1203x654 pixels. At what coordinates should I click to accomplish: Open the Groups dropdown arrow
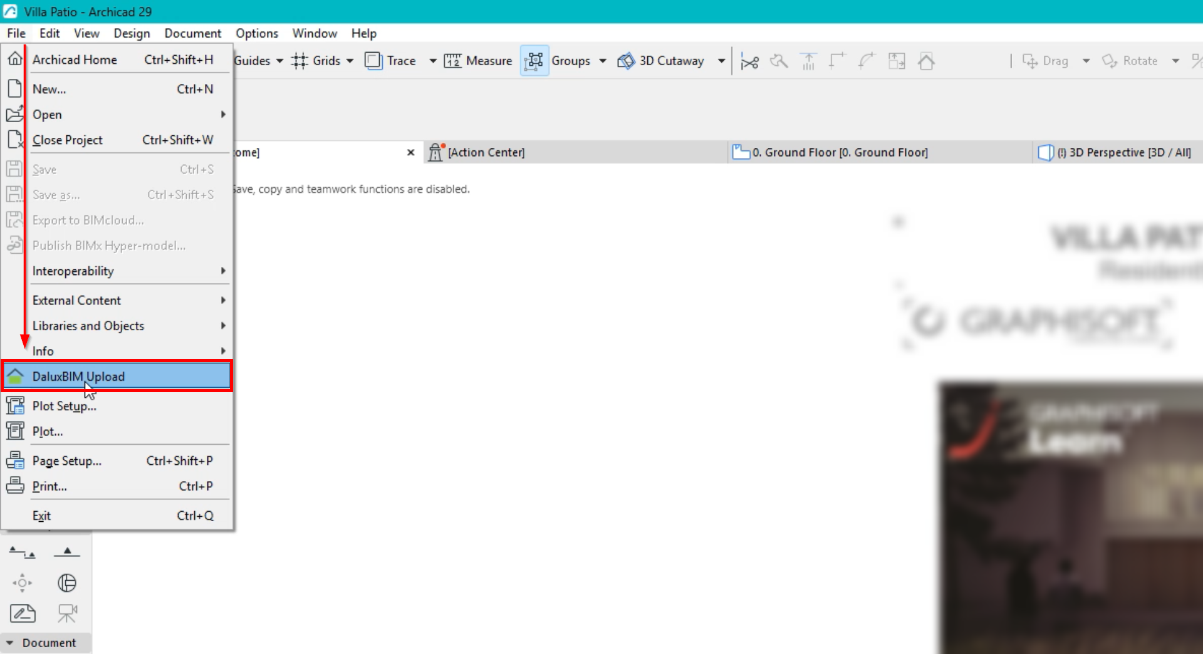pyautogui.click(x=603, y=61)
